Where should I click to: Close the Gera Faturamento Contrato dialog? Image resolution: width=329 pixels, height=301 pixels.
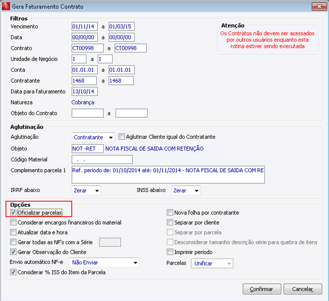pyautogui.click(x=319, y=6)
